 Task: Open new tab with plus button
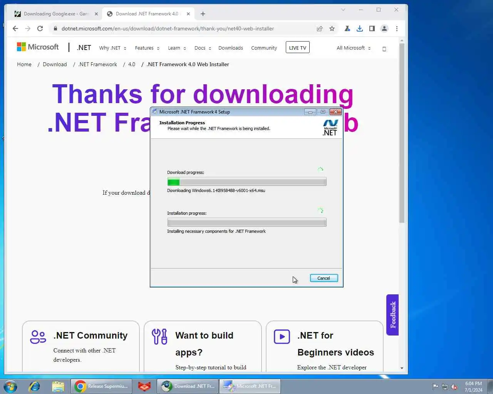pos(203,14)
